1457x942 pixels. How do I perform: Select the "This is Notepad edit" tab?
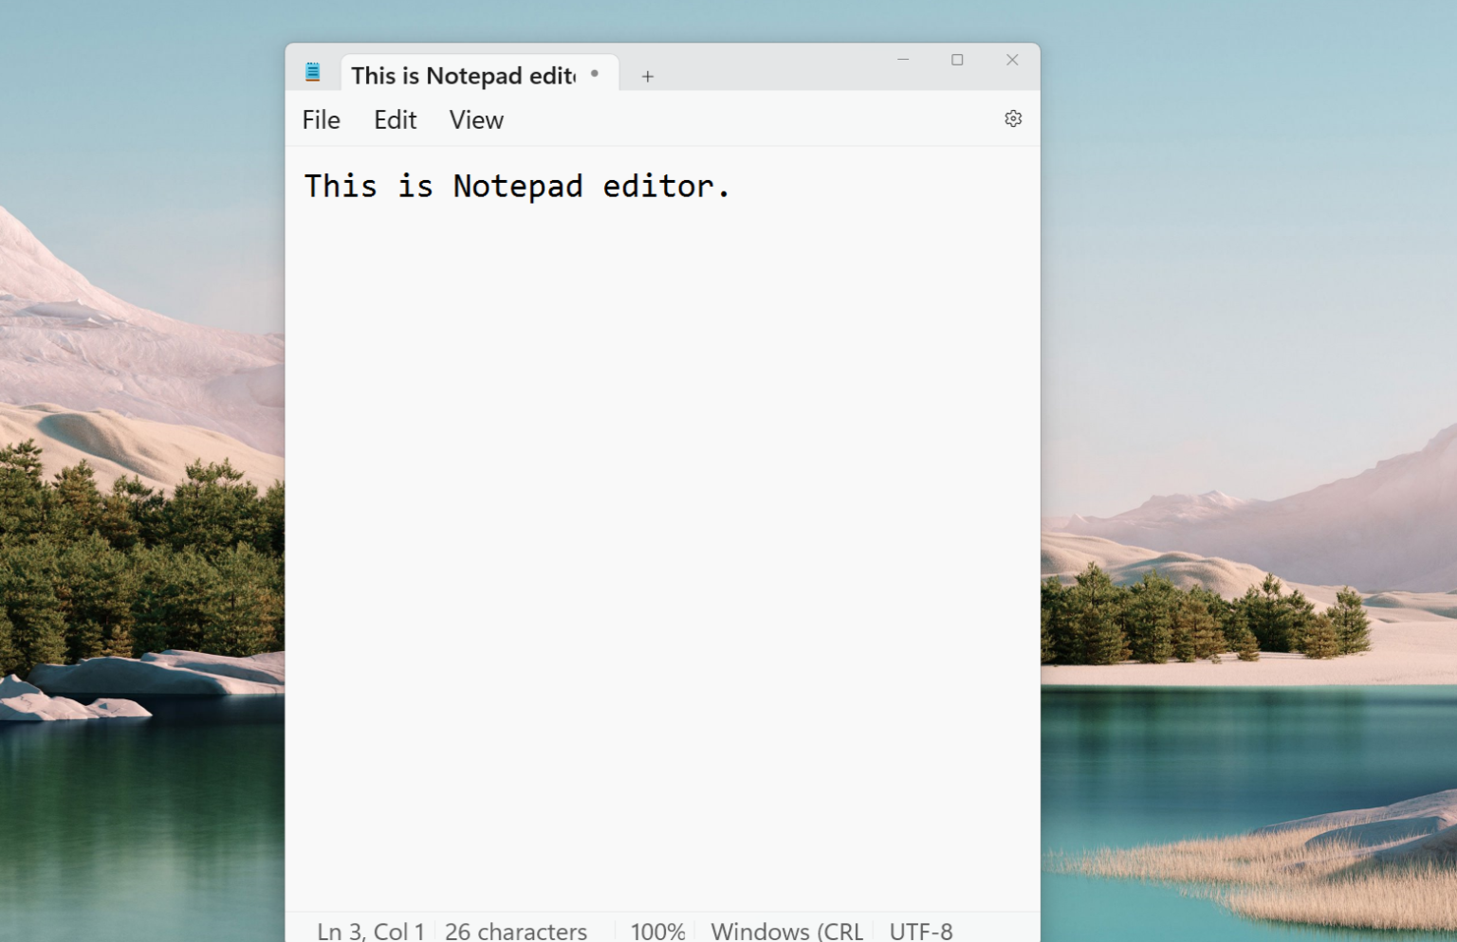coord(463,76)
